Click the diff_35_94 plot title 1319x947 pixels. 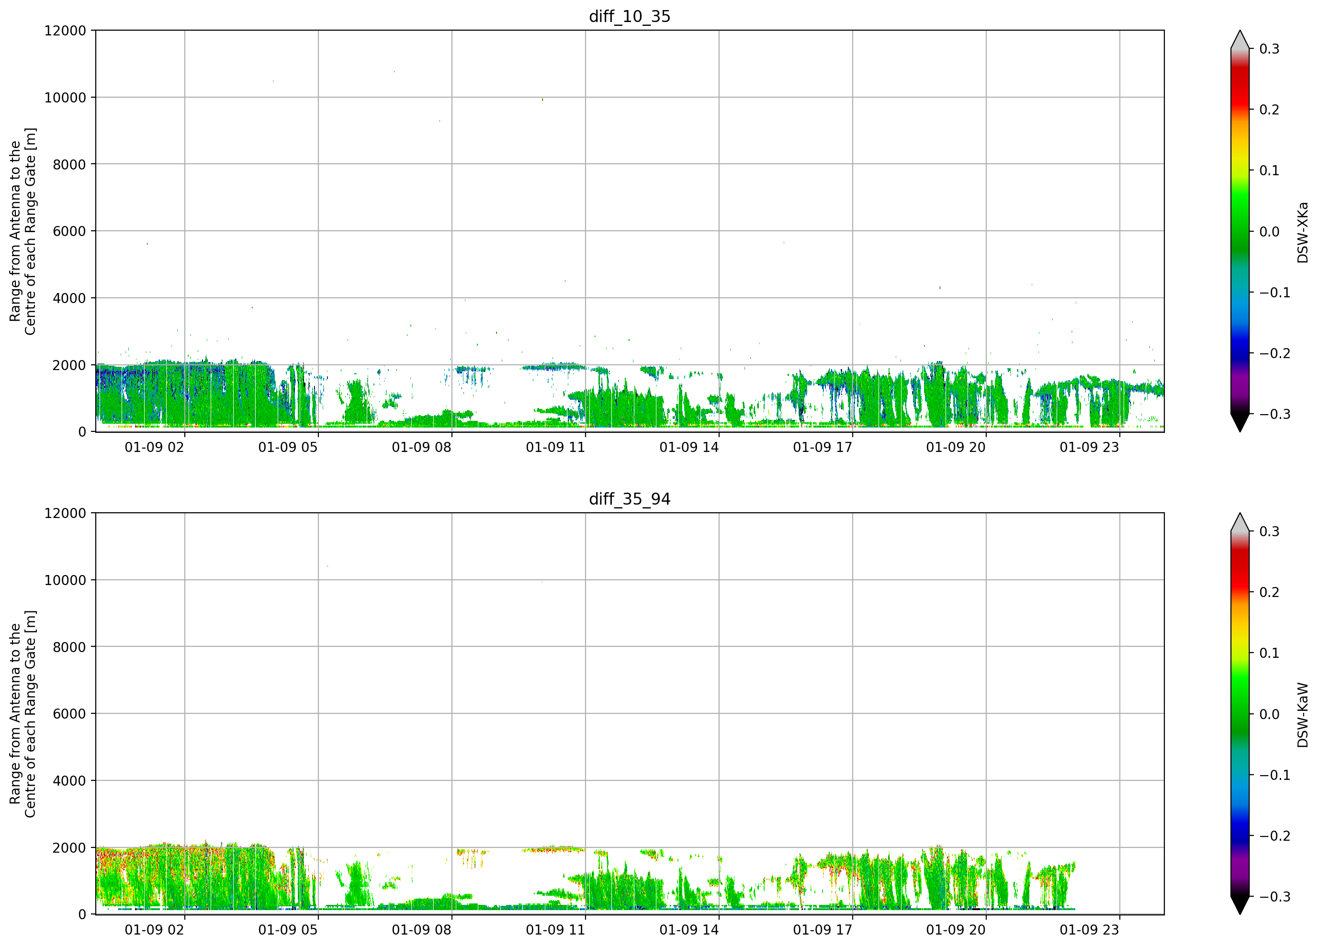pos(630,499)
